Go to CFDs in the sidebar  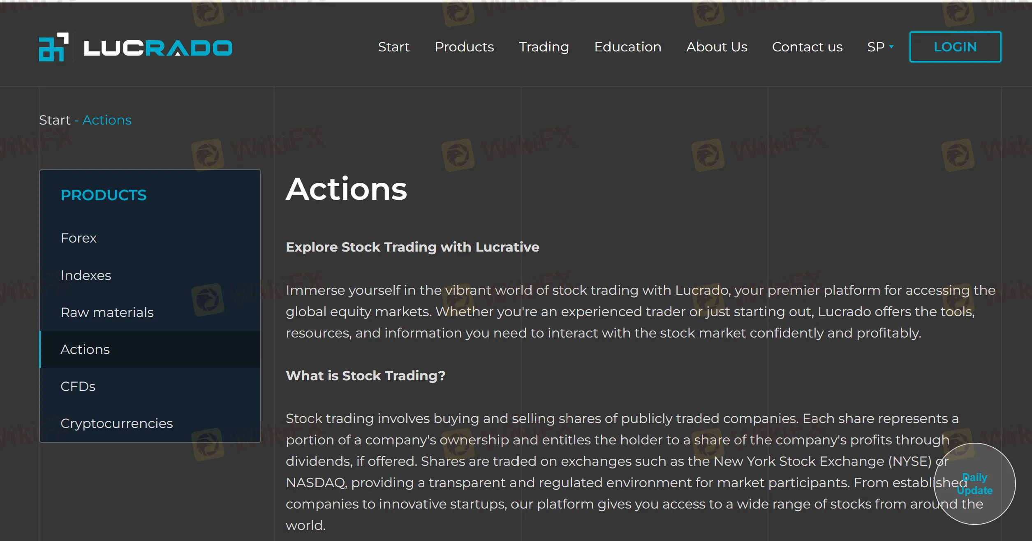point(78,386)
